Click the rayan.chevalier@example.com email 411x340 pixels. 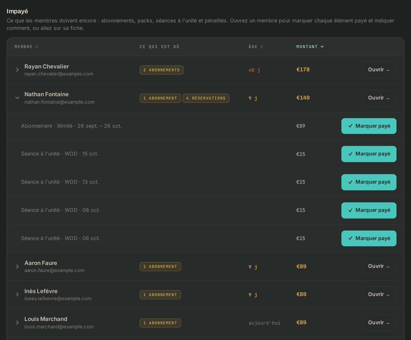(59, 74)
